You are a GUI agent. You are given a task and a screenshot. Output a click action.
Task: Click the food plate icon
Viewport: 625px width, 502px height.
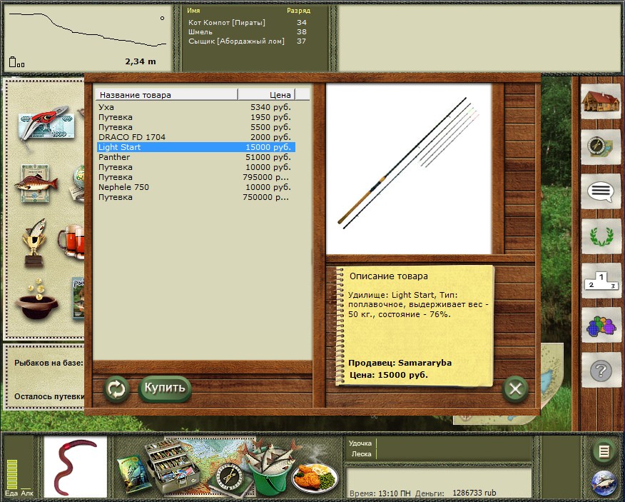click(x=315, y=475)
